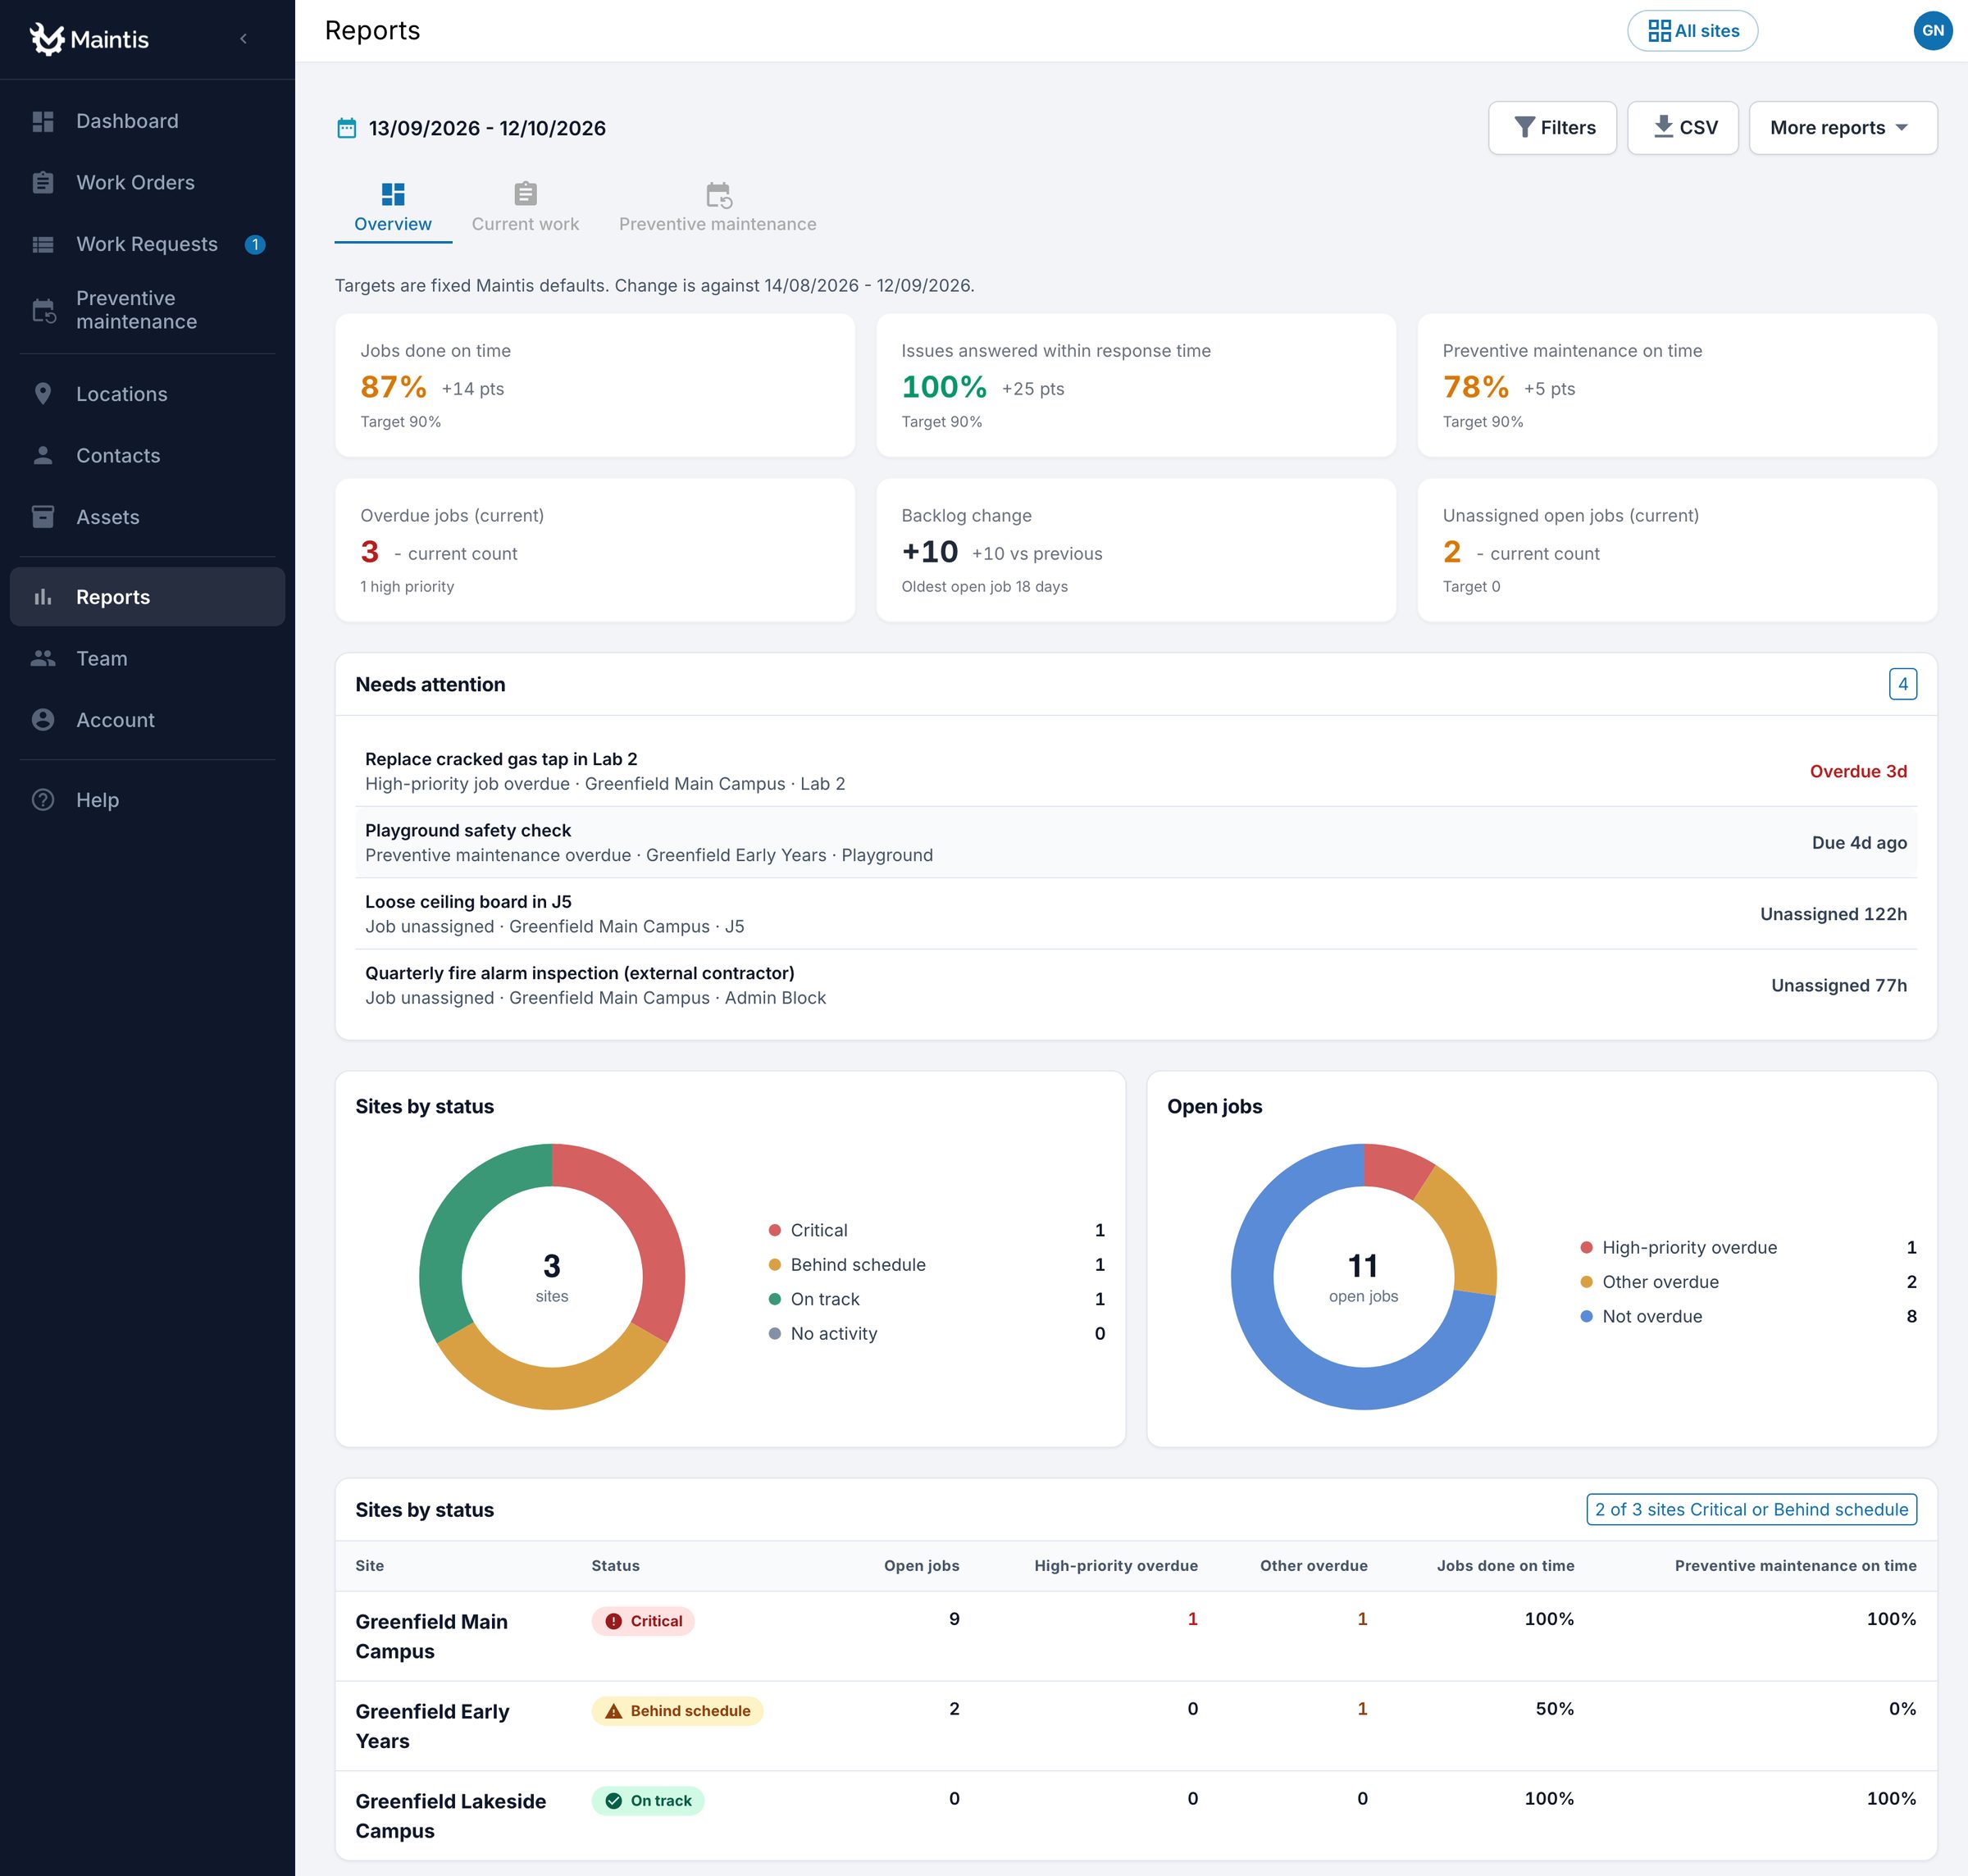Screen dimensions: 1968x1876
Task: Open the Team page
Action: (x=147, y=659)
